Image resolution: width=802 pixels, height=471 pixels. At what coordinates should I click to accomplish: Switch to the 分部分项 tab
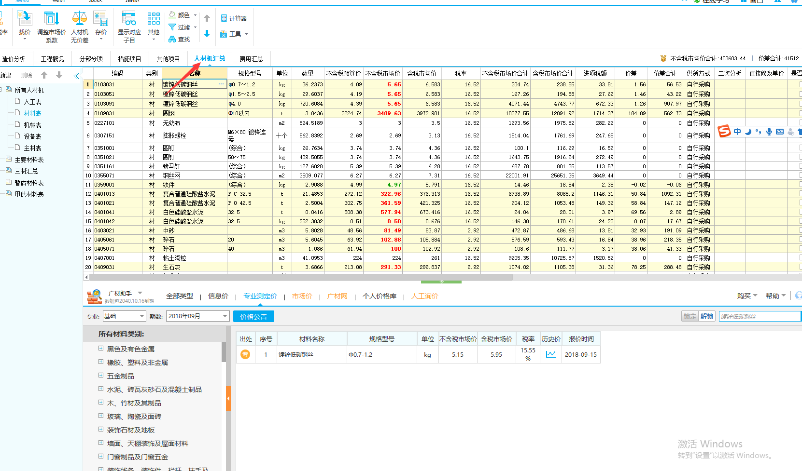(x=91, y=59)
